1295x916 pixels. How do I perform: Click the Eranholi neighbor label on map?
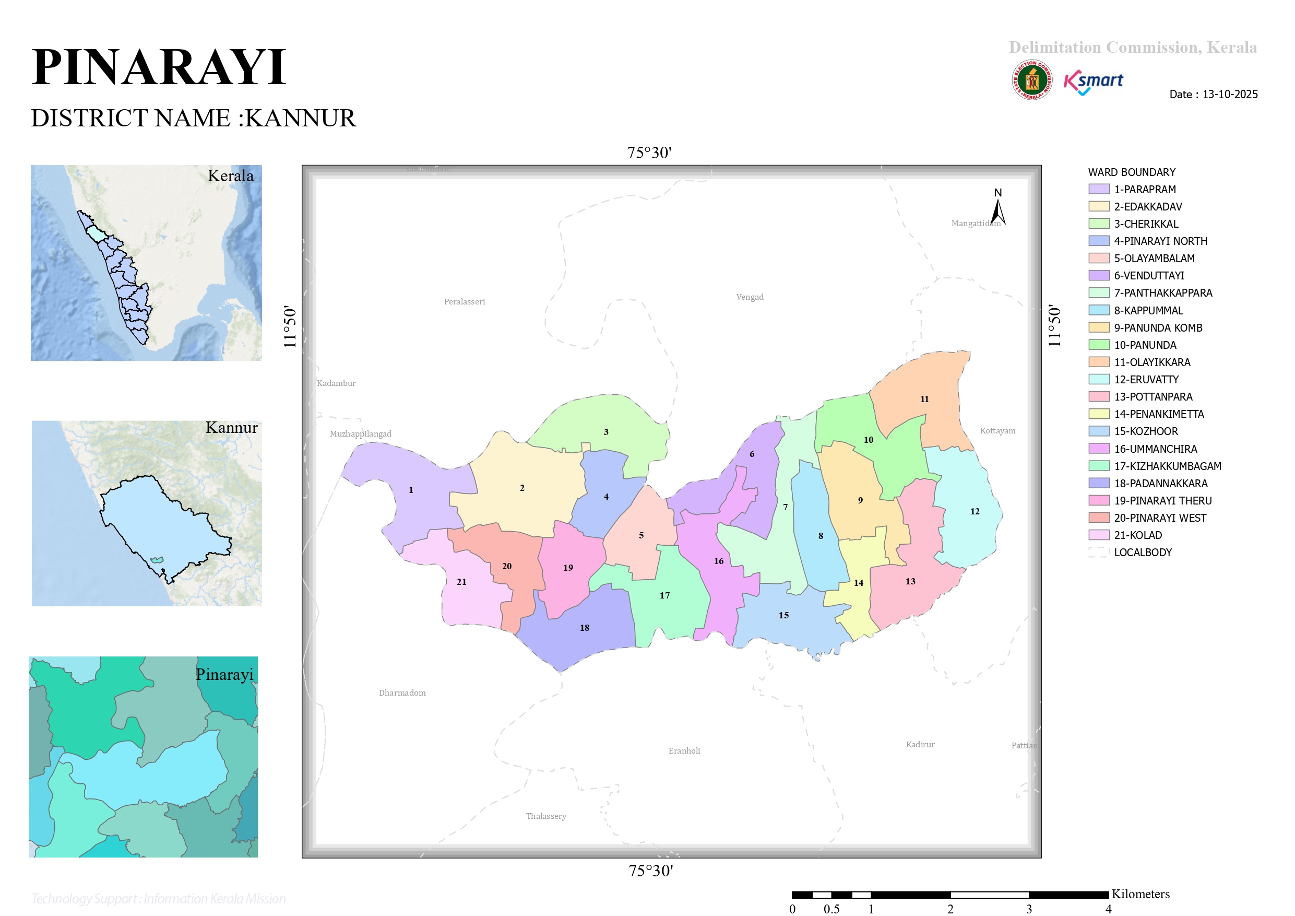[684, 750]
